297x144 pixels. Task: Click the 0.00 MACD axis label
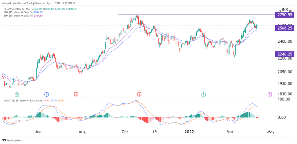click(281, 118)
